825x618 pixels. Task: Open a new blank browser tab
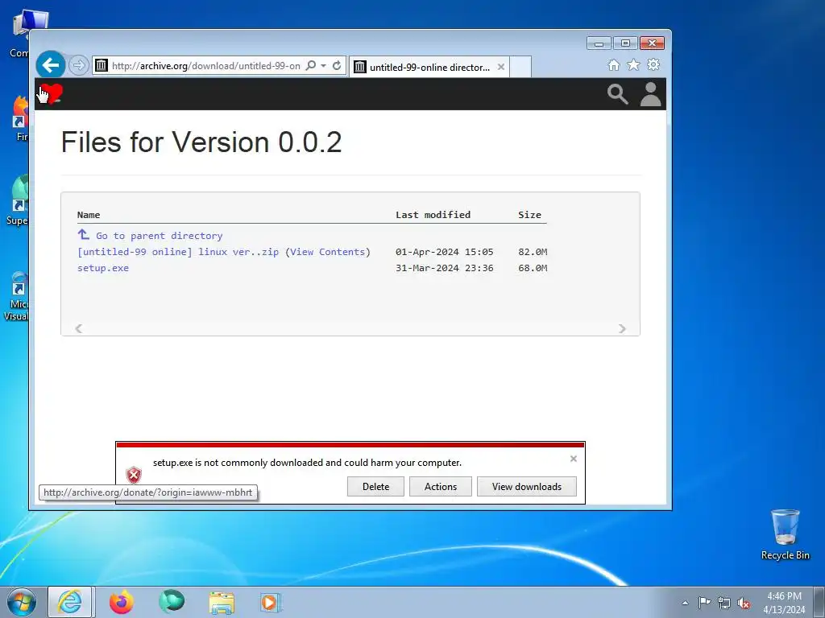click(520, 67)
